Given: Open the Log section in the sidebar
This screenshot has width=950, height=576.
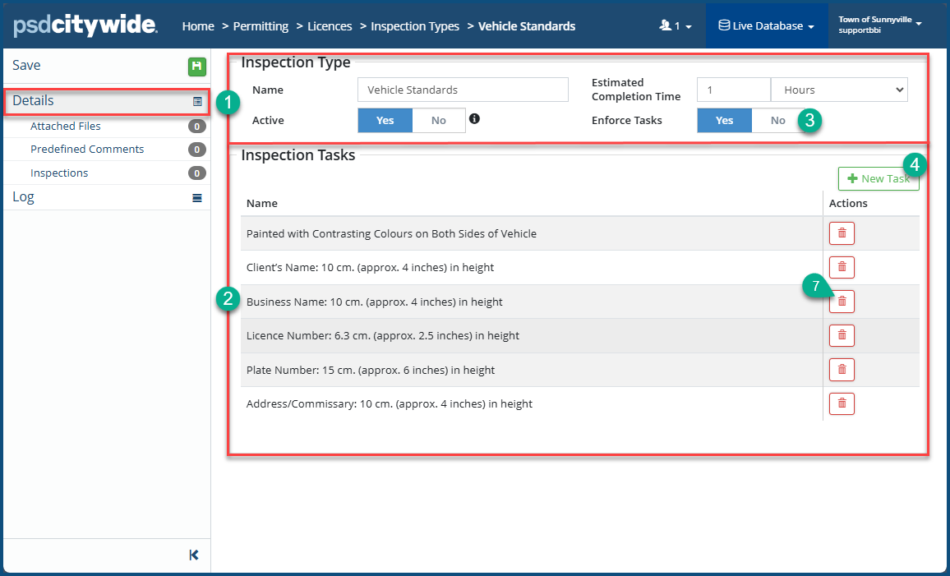Looking at the screenshot, I should (23, 197).
